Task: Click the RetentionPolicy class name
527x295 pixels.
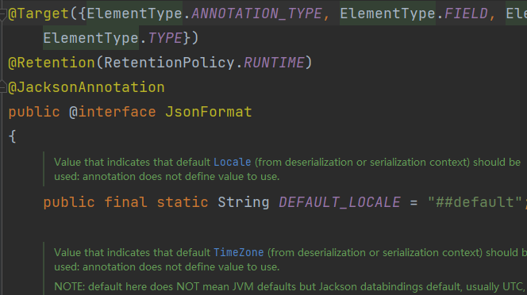Action: [169, 63]
